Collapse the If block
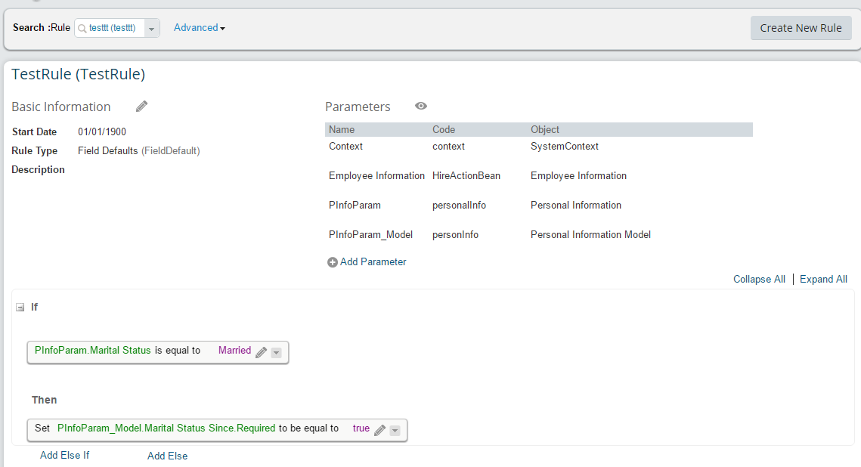The image size is (861, 467). pos(20,308)
